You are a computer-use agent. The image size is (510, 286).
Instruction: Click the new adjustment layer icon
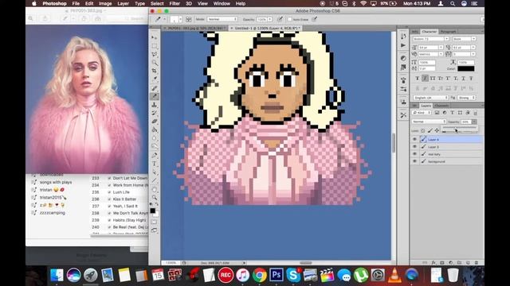tap(450, 262)
